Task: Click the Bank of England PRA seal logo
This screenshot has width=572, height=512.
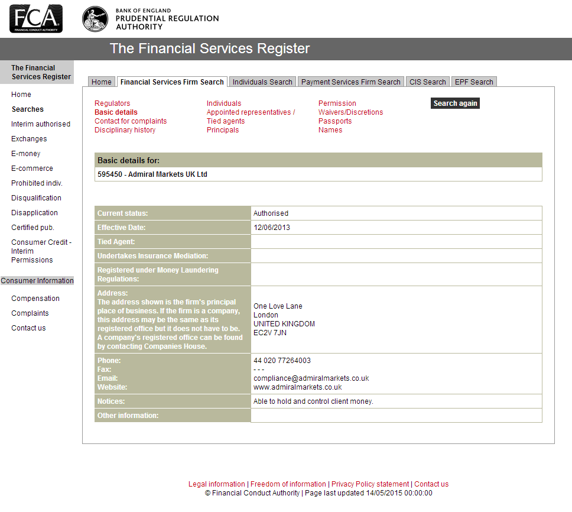Action: [x=95, y=19]
